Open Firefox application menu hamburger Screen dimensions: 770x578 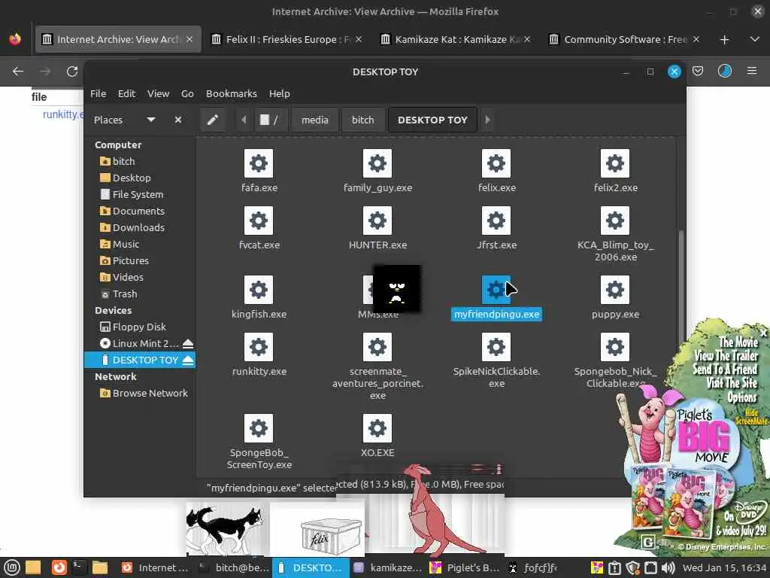pyautogui.click(x=752, y=71)
